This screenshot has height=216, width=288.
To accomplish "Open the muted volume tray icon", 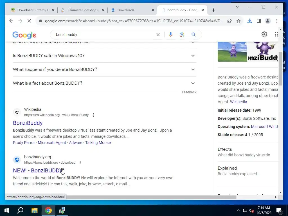I will click(x=251, y=210).
